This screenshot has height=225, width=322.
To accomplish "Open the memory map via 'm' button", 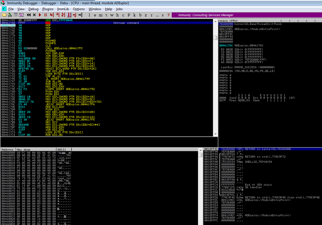I will (x=101, y=15).
